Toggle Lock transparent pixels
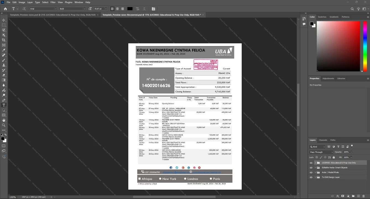 click(317, 157)
